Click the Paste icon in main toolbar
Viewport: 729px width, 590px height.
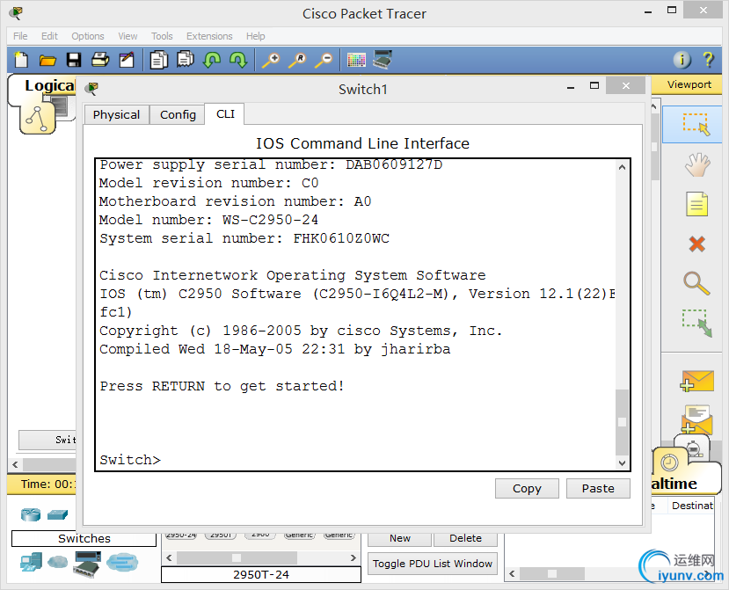click(x=186, y=59)
